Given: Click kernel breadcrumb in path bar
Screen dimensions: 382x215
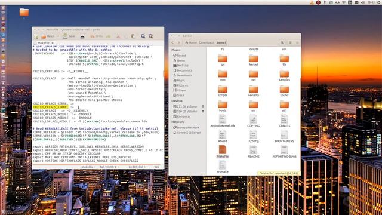Looking at the screenshot, I should pos(221,42).
